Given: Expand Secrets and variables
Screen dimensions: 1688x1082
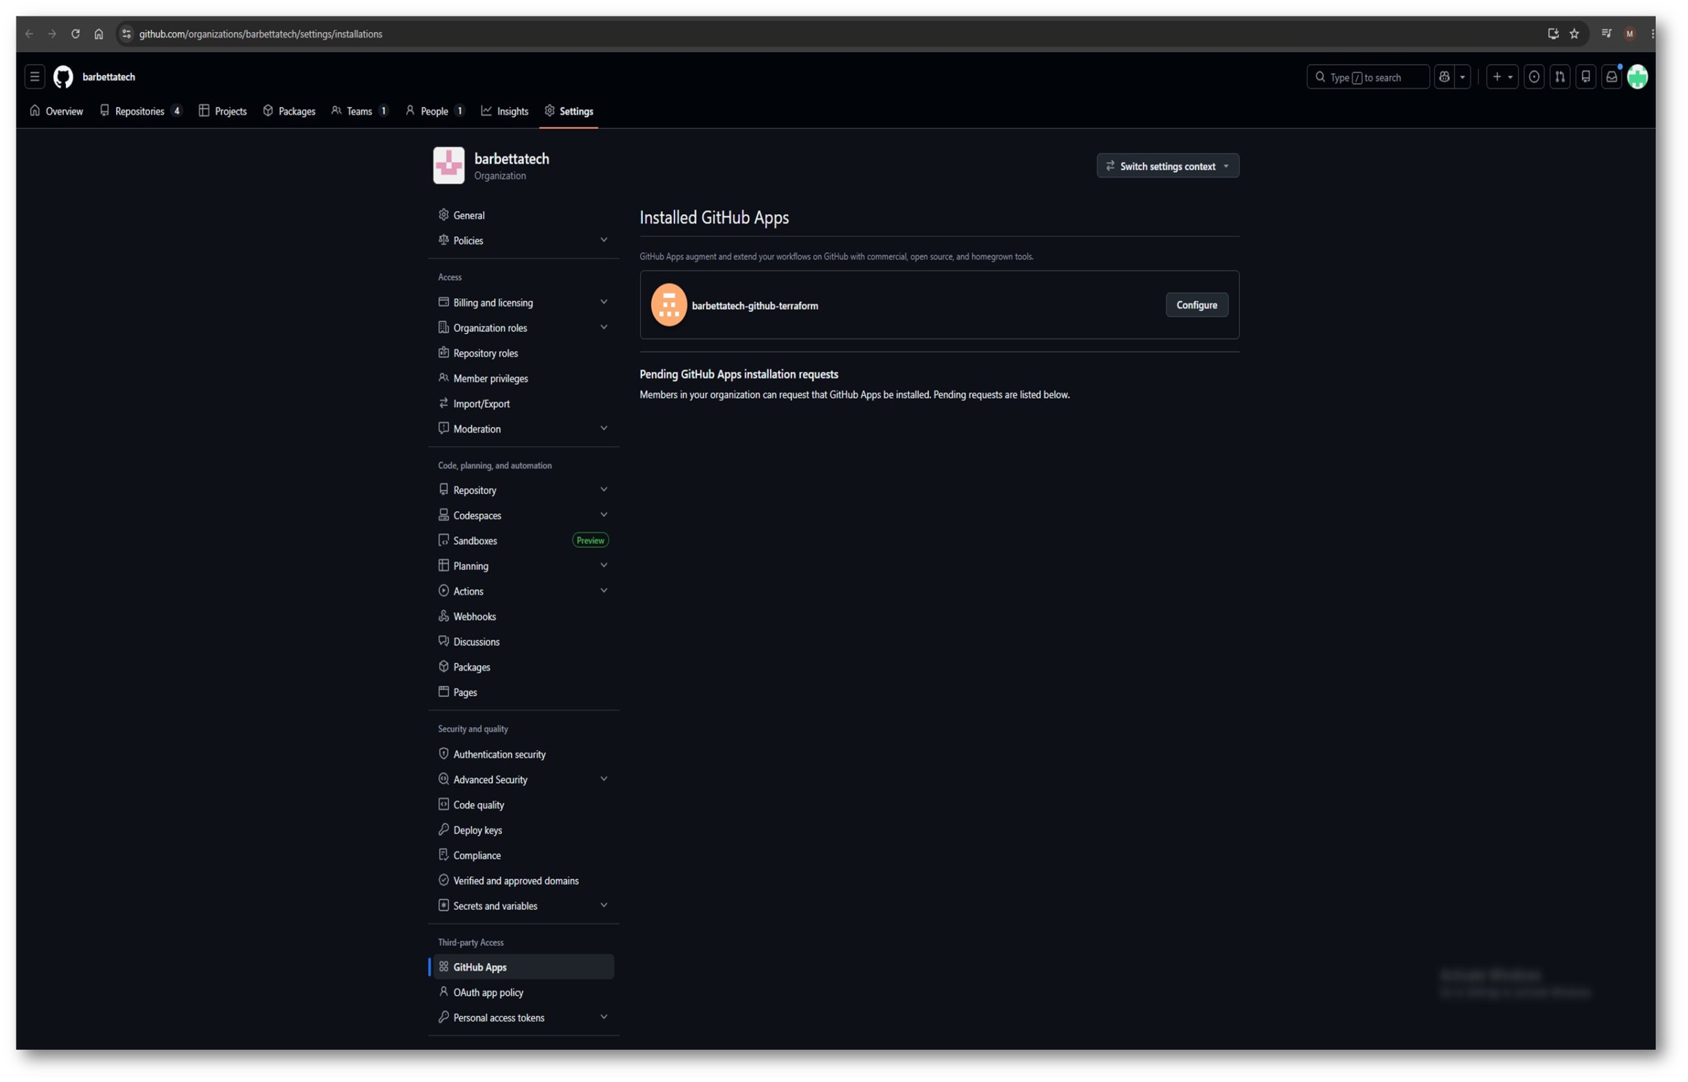Looking at the screenshot, I should coord(524,906).
